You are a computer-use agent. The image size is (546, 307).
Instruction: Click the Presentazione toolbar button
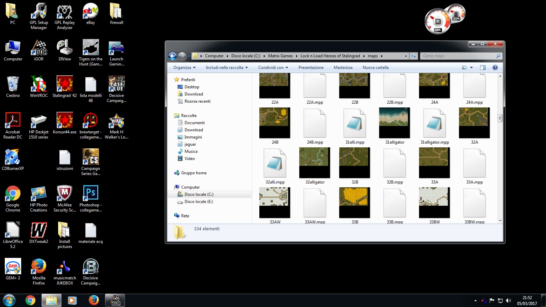coord(311,68)
